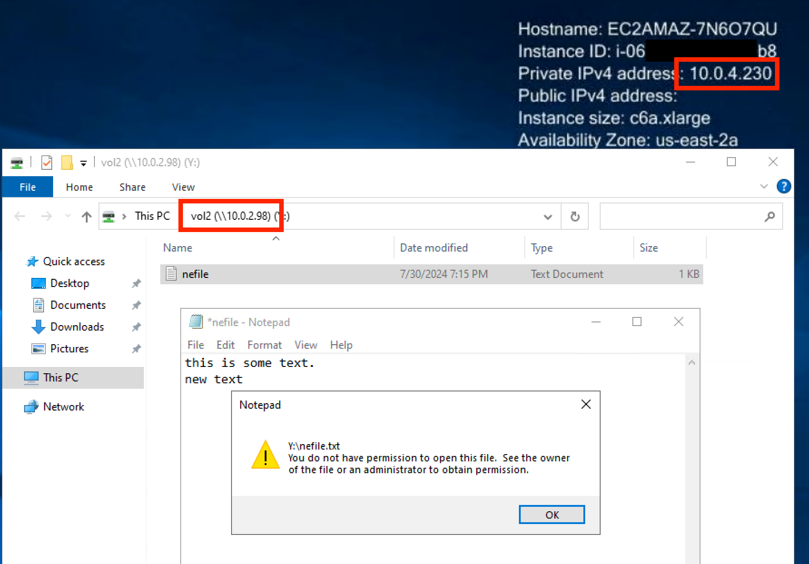809x564 pixels.
Task: Select This PC in the breadcrumb path
Action: [x=152, y=216]
